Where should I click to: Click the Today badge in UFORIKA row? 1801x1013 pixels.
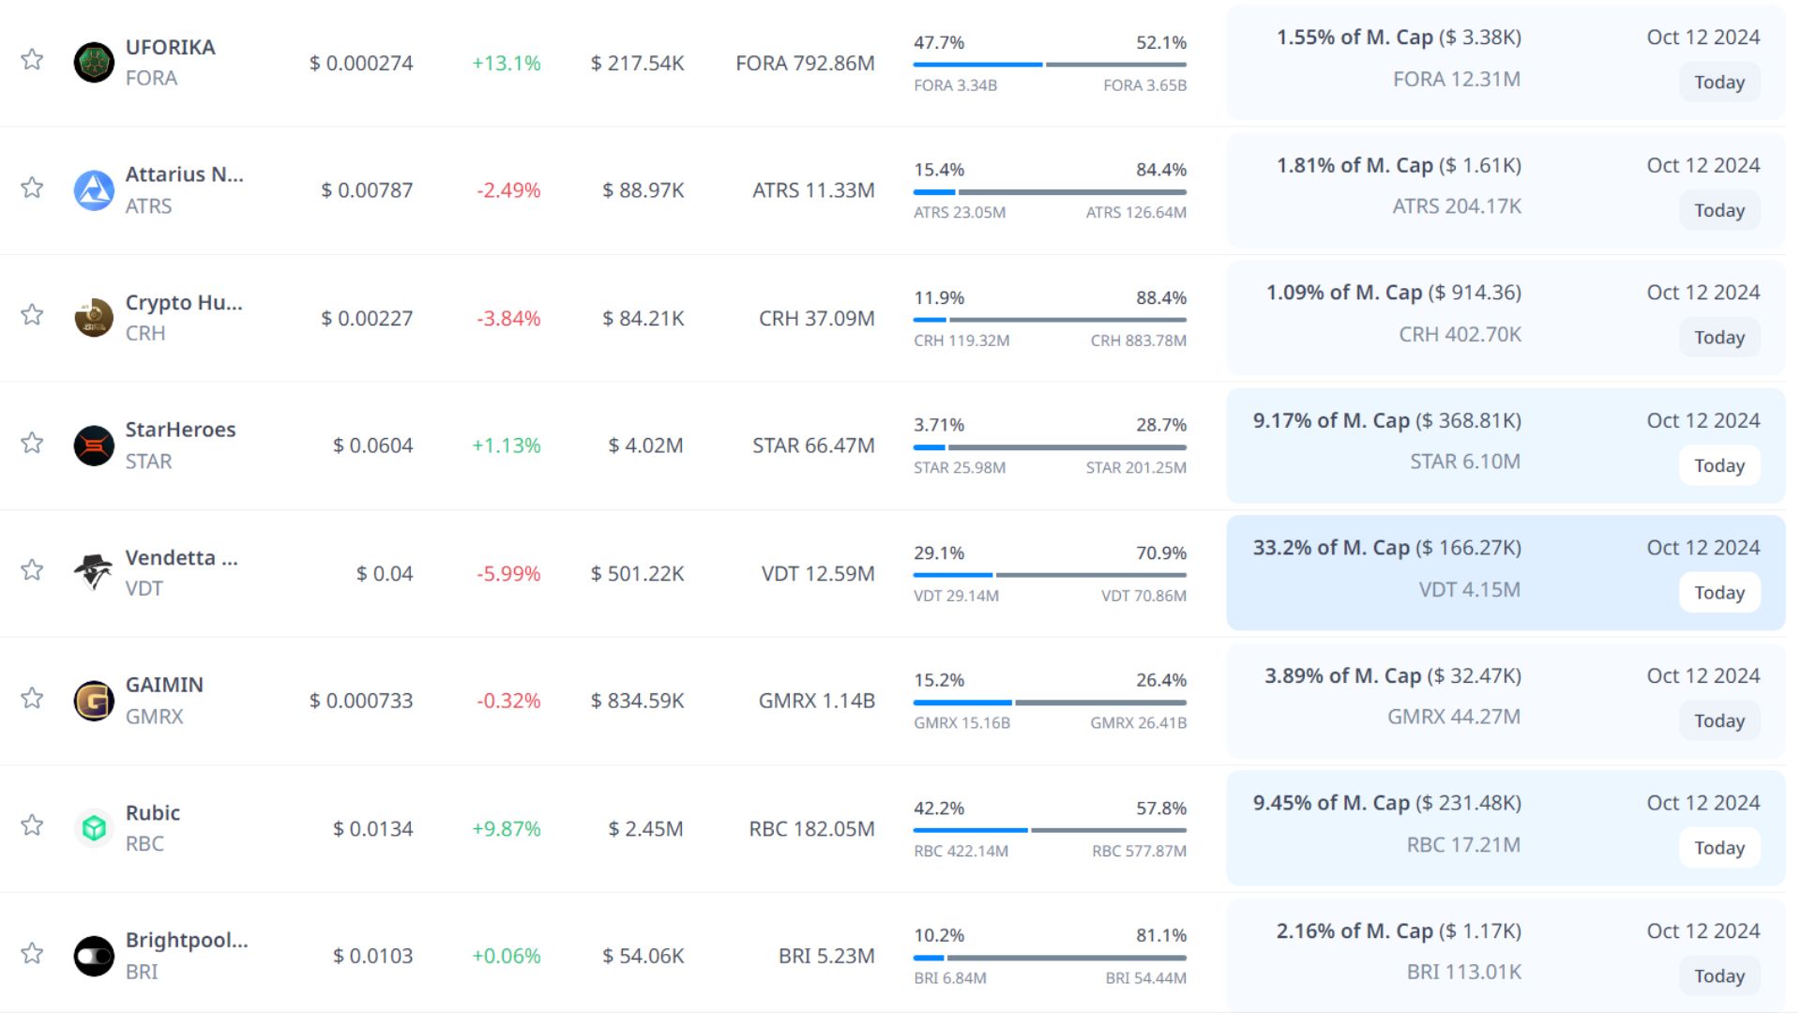coord(1718,83)
